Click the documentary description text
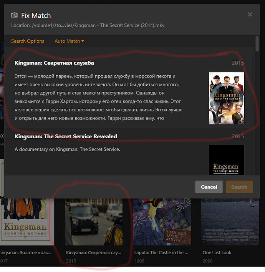Screen dimensions: 265x272 tap(67, 149)
